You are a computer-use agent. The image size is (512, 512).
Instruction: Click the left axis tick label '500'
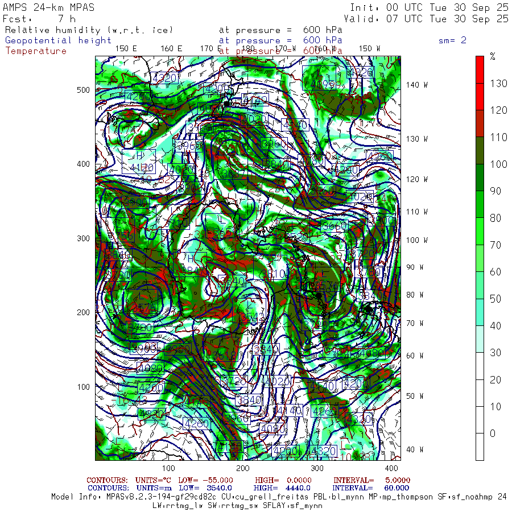(83, 90)
